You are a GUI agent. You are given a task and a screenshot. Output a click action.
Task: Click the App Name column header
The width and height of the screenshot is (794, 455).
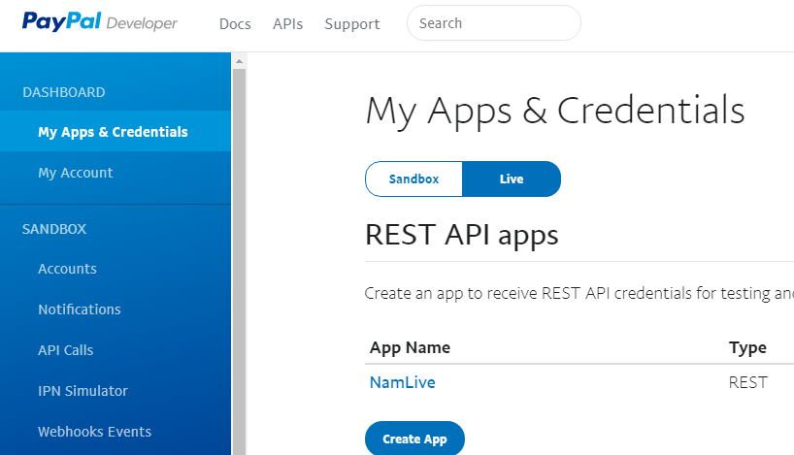pyautogui.click(x=410, y=347)
